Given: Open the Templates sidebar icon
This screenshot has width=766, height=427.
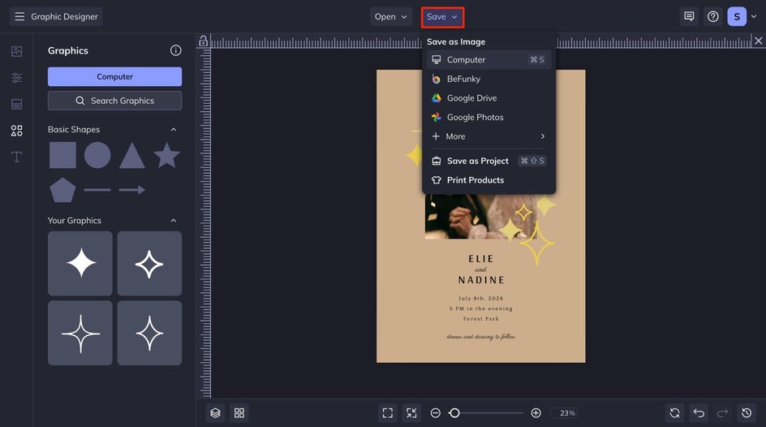Looking at the screenshot, I should tap(16, 104).
